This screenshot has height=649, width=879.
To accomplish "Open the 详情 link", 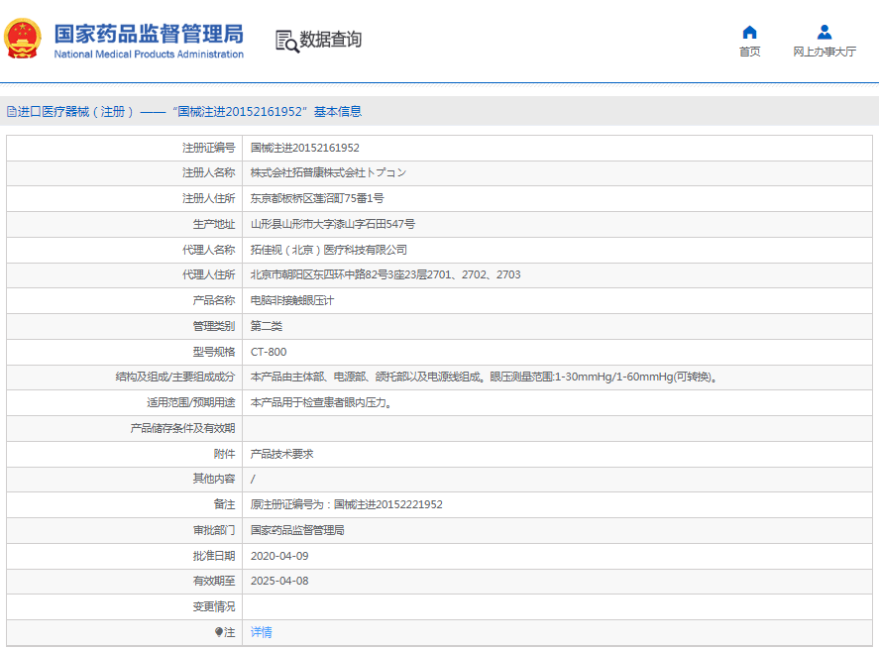I will pyautogui.click(x=261, y=632).
